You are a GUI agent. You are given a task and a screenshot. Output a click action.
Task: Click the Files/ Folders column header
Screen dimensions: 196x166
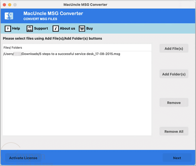[x=77, y=48]
